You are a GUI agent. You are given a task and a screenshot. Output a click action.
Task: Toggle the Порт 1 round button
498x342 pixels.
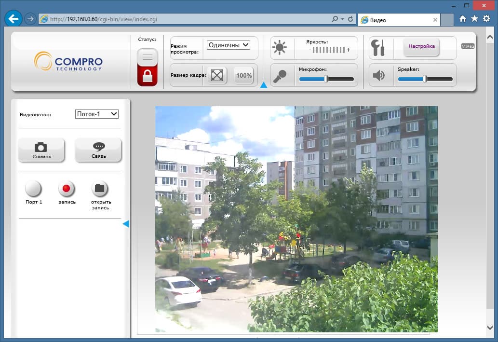(x=33, y=189)
